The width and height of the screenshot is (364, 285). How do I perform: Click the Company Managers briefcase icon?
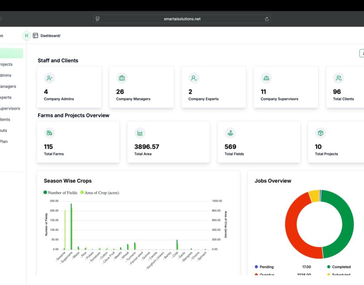coord(122,78)
